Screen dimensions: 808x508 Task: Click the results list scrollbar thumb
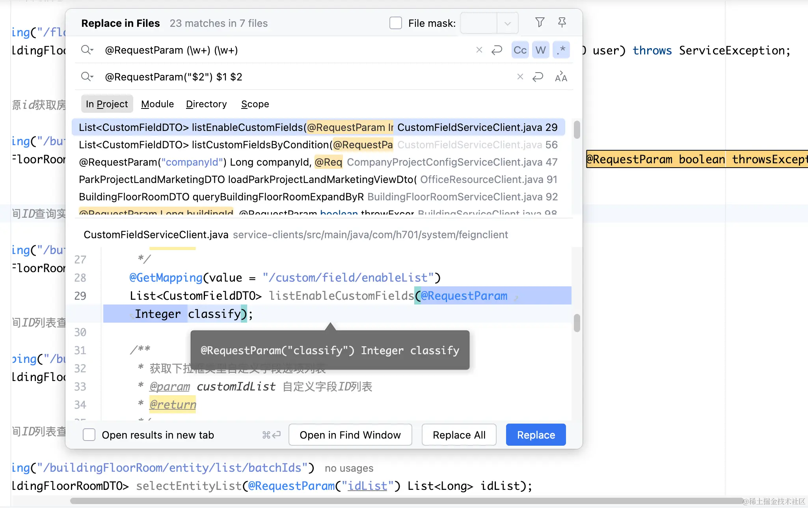(577, 130)
